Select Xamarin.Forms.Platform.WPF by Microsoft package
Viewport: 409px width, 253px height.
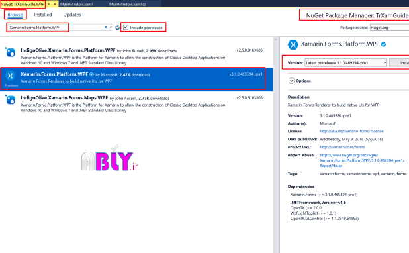click(x=136, y=79)
